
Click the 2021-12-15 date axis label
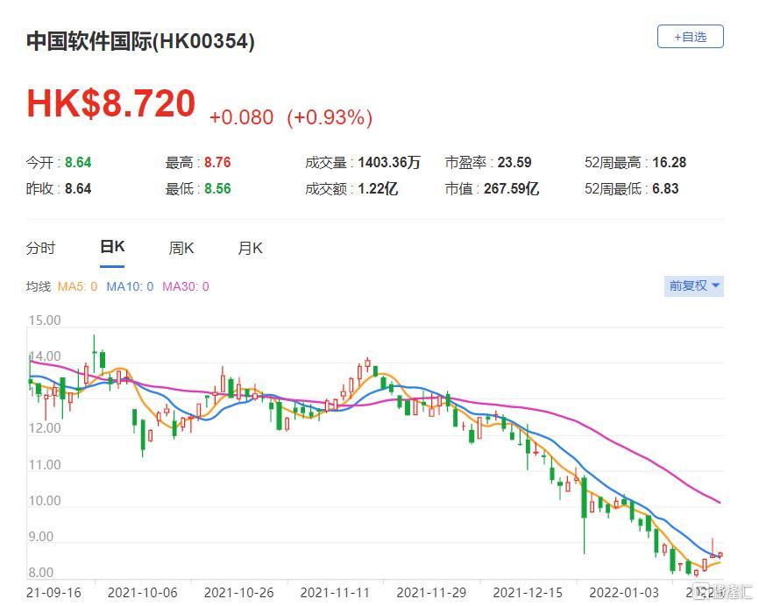click(528, 593)
